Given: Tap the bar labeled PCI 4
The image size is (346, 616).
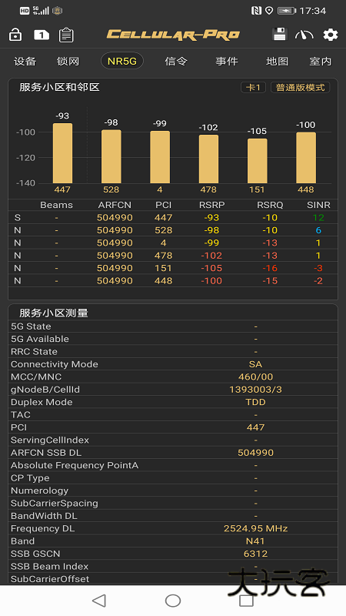Looking at the screenshot, I should point(160,157).
